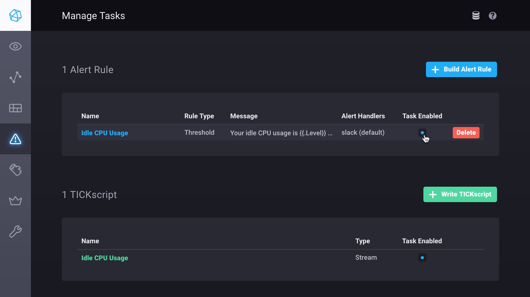The height and width of the screenshot is (297, 530).
Task: Click the Chronograf cube logo
Action: tap(15, 15)
